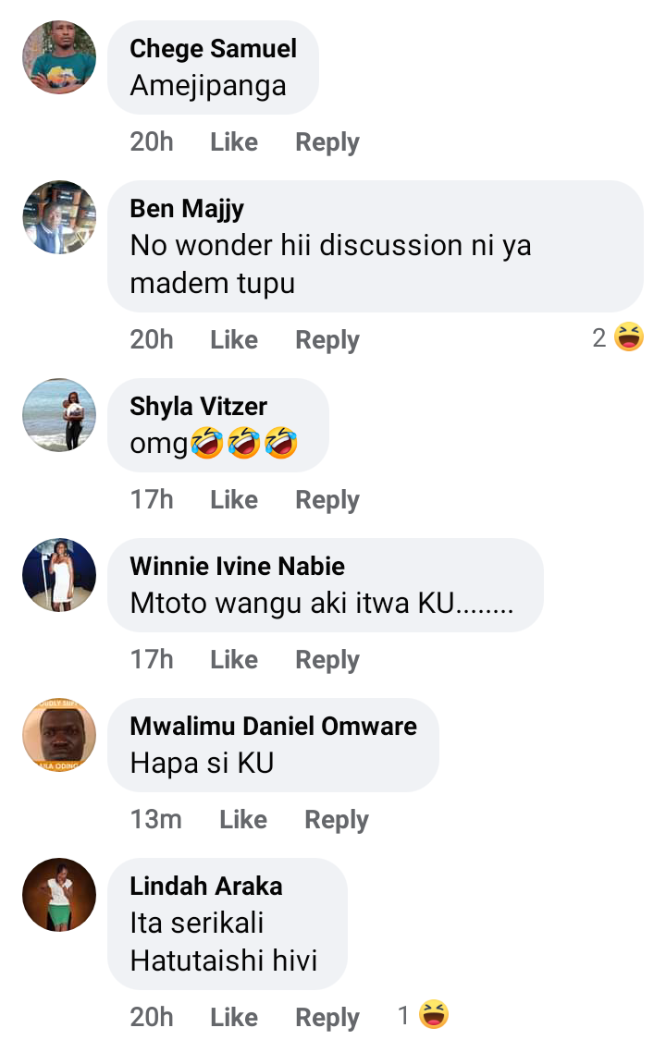666x1040 pixels.
Task: Open Mwalimu Daniel Omware's name link
Action: (x=273, y=726)
